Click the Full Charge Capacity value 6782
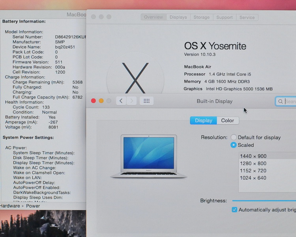296x237 pixels. click(77, 97)
